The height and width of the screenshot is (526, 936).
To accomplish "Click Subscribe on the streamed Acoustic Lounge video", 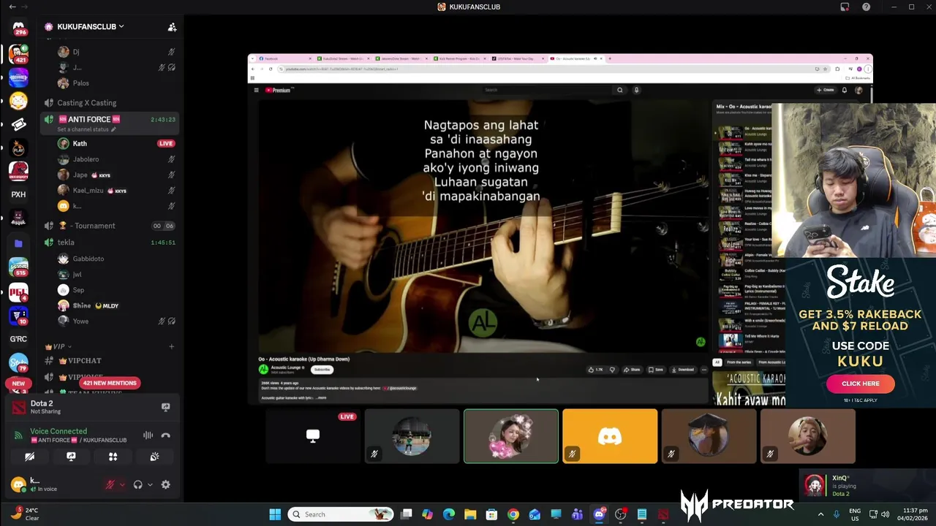I will (x=322, y=370).
